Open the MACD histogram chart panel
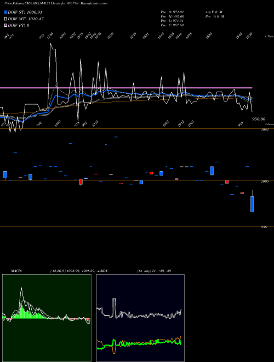 pyautogui.click(x=47, y=318)
